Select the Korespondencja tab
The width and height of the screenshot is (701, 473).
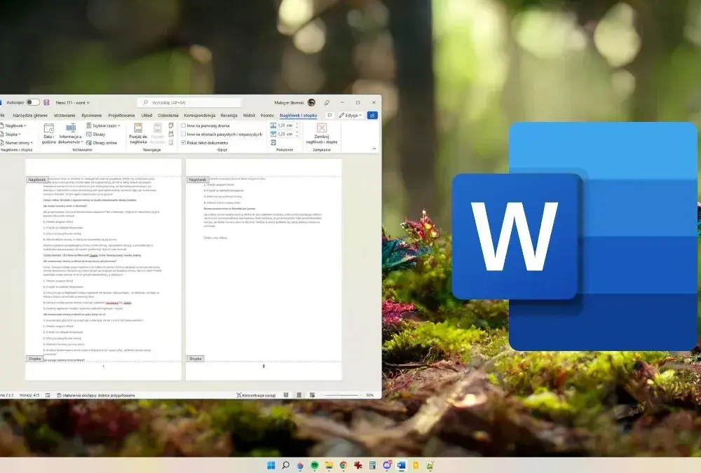tap(200, 116)
